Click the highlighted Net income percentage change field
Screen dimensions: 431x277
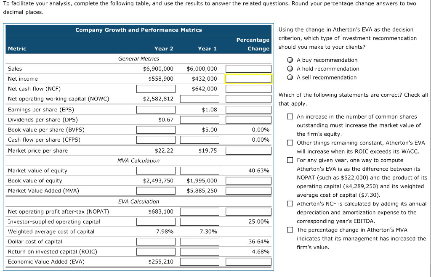(248, 79)
